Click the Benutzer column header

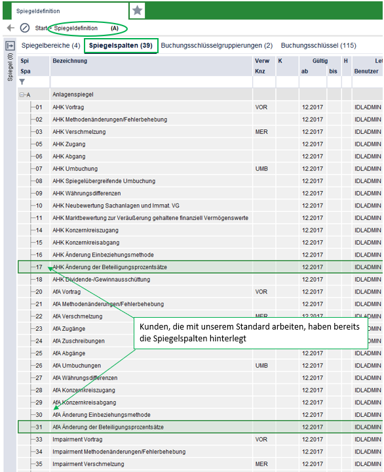click(366, 72)
